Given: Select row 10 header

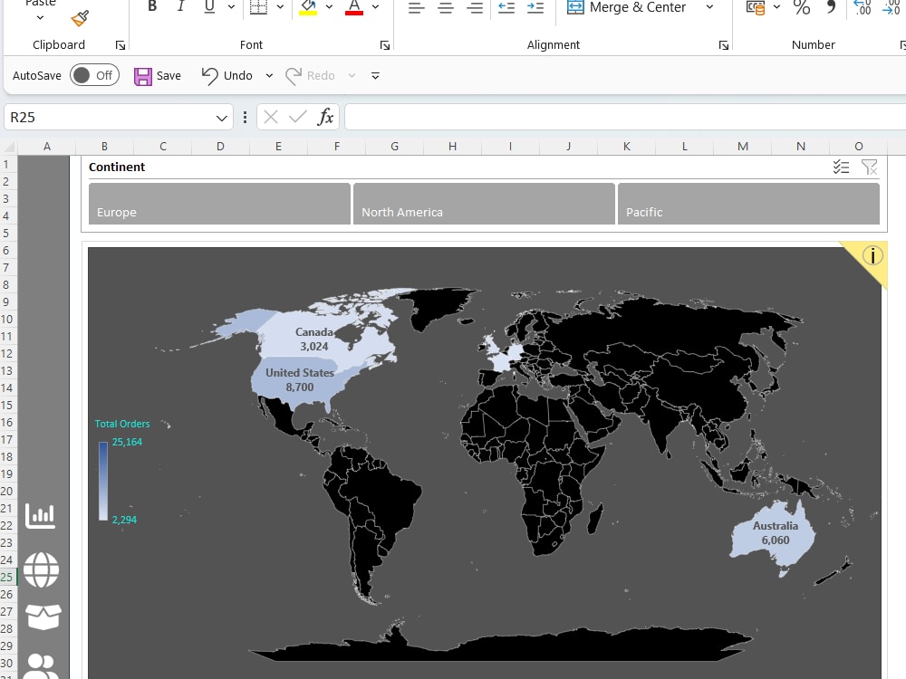Looking at the screenshot, I should pos(7,319).
